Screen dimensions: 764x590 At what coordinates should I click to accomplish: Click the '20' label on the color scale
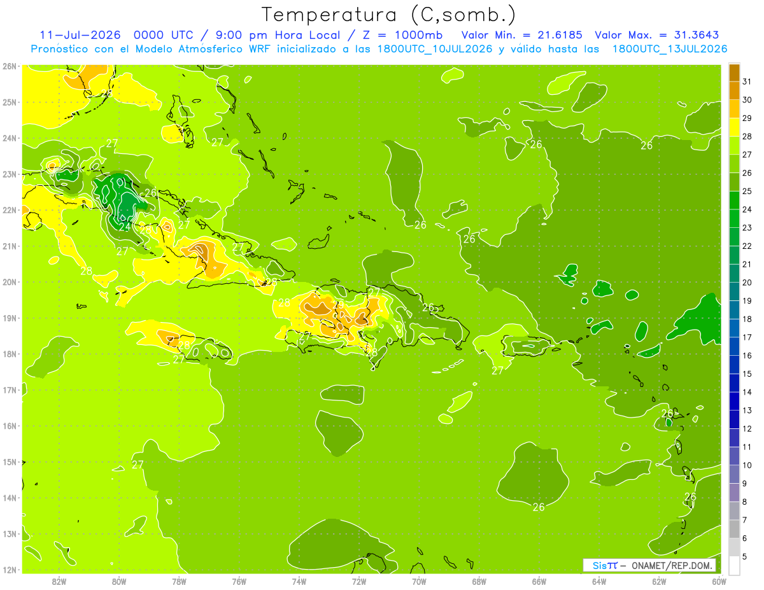747,283
